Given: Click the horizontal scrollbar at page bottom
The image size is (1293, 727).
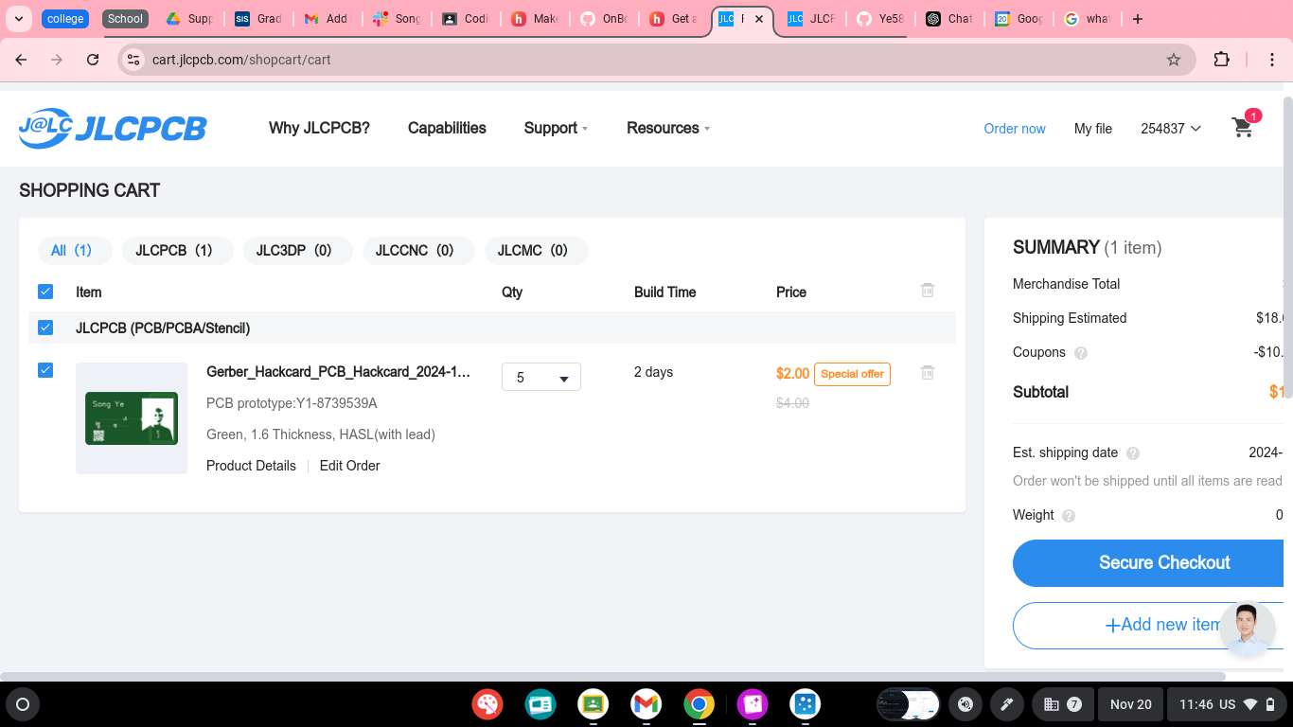Looking at the screenshot, I should (612, 677).
